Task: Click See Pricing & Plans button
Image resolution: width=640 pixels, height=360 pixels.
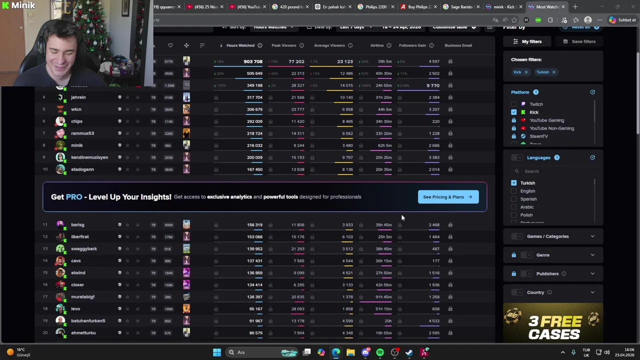Action: 448,197
